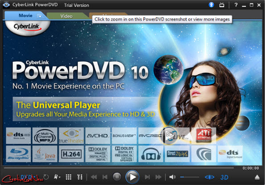Screen dimensions: 265x185
Task: Enable 3D playback mode
Action: coord(224,177)
